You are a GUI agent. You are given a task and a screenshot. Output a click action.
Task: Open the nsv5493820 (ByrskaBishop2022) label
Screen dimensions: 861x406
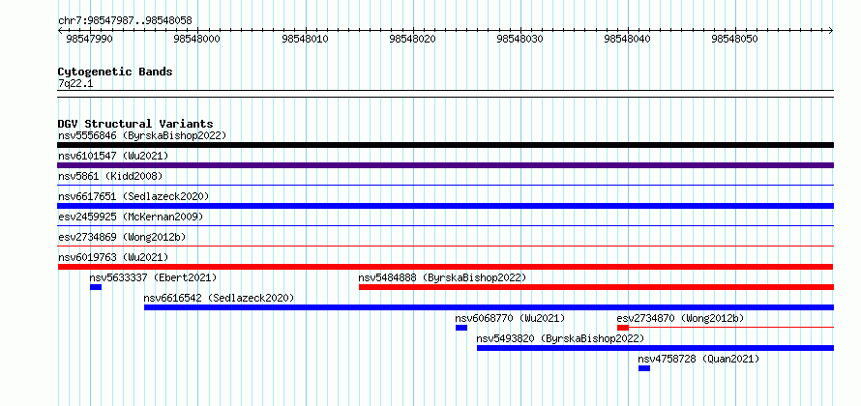[x=561, y=338]
